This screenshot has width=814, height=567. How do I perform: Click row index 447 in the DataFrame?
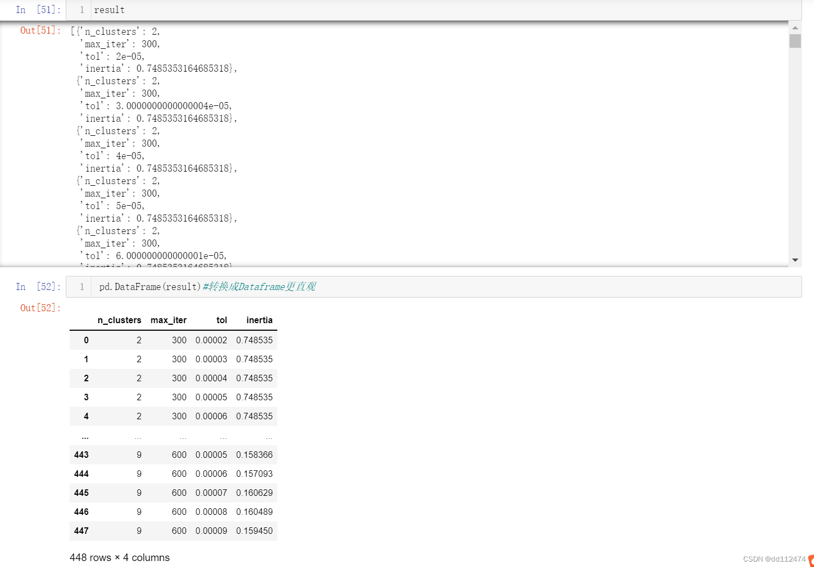(x=82, y=531)
